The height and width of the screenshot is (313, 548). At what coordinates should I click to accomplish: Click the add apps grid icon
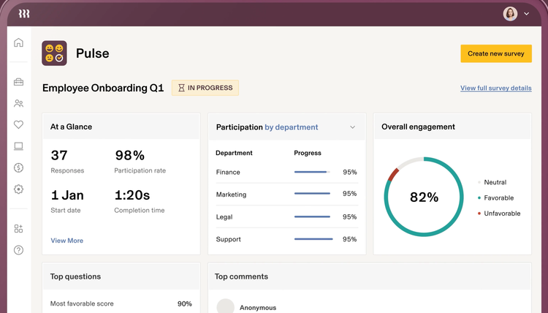(19, 229)
